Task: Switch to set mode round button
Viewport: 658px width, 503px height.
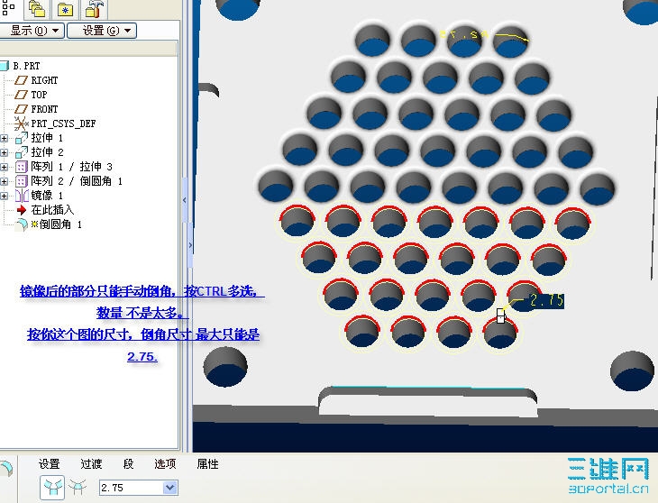Action: tap(52, 488)
